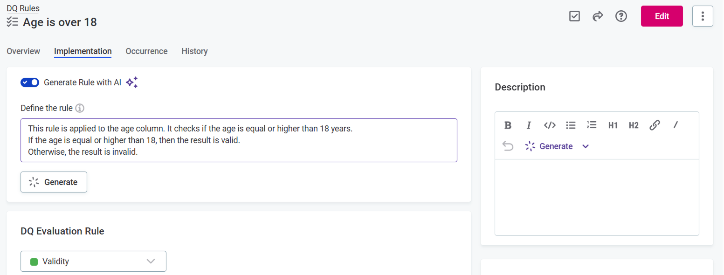
Task: Create a numbered list in the Description
Action: 592,125
